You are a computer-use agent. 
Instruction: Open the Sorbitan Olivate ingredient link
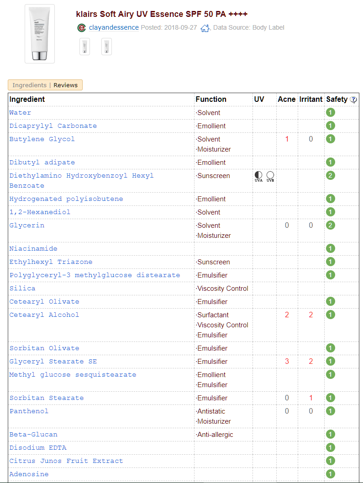(44, 348)
